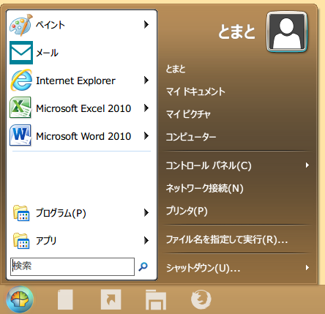Open コントロール パネル(C)
The image size is (325, 314).
pos(209,165)
